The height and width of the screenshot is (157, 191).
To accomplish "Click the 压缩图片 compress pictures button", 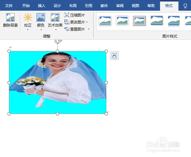I will (75, 15).
